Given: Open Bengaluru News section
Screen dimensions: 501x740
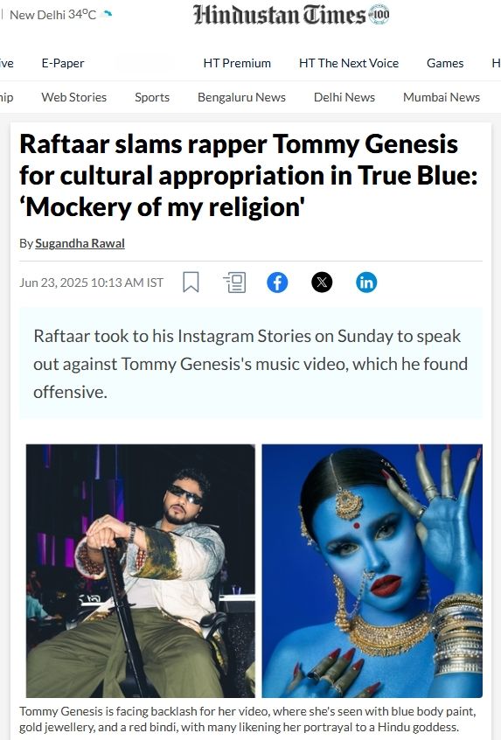Looking at the screenshot, I should (x=241, y=97).
